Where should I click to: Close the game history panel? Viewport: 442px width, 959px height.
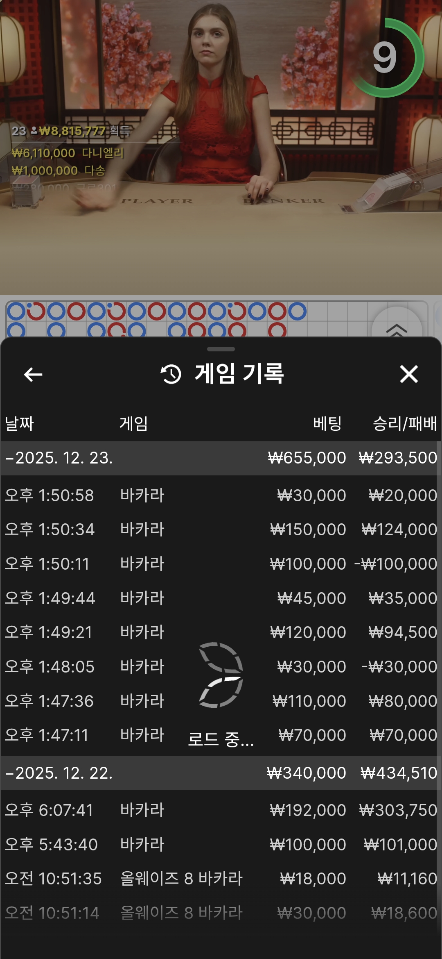point(408,374)
